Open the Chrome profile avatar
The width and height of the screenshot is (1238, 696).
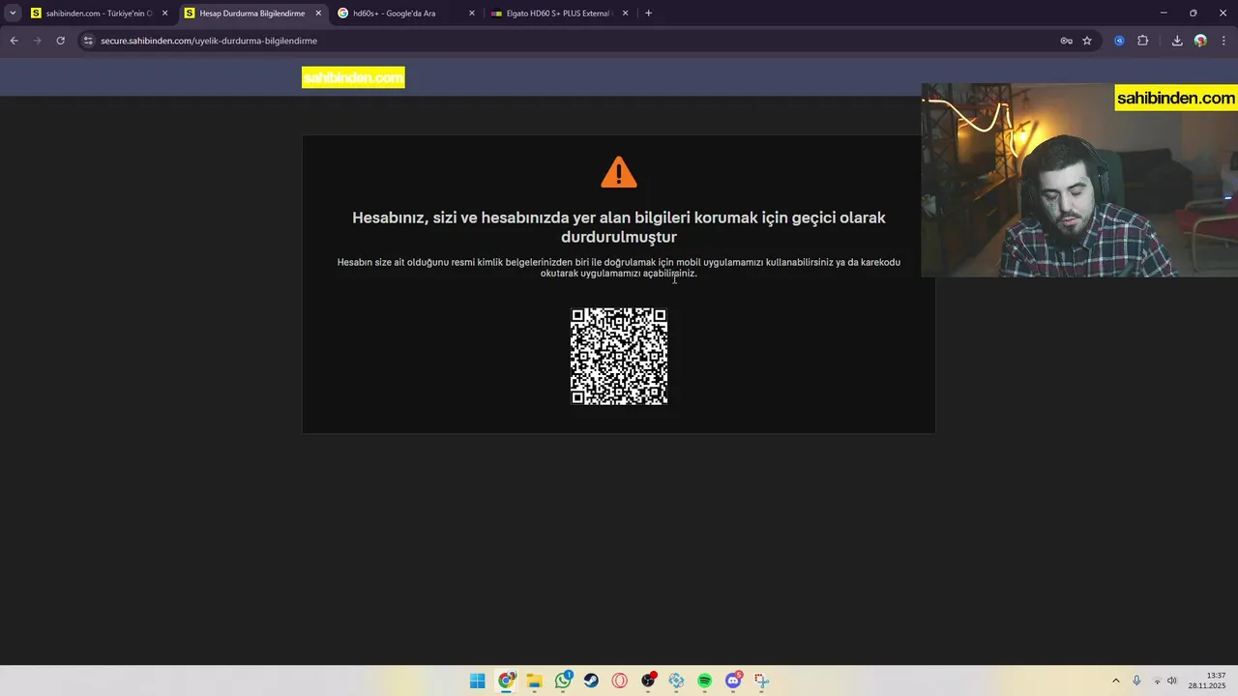click(x=1200, y=41)
